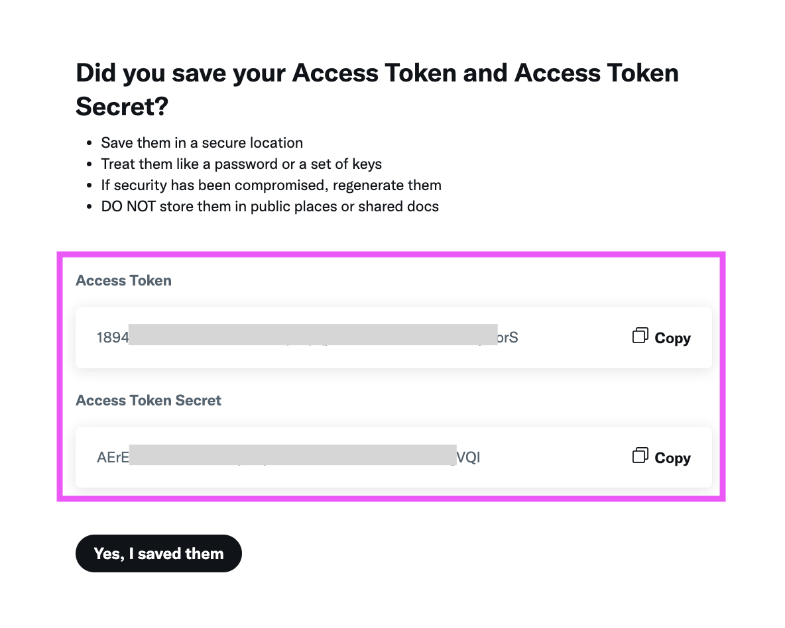
Task: Click the gray redacted block in Token Secret
Action: (x=293, y=455)
